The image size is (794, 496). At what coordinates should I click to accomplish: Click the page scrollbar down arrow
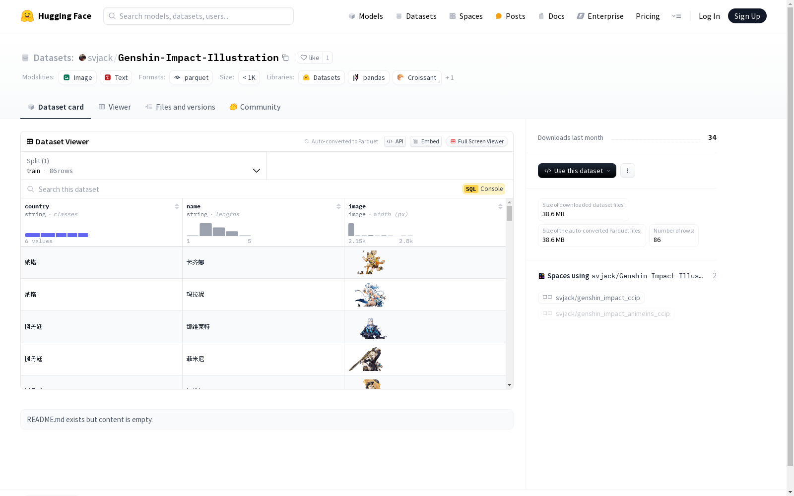[x=791, y=492]
